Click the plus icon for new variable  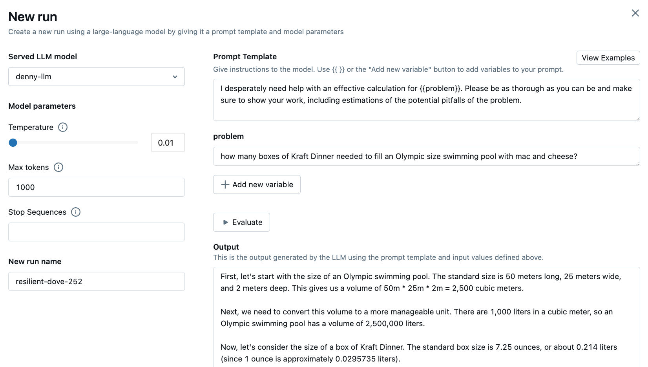tap(225, 184)
